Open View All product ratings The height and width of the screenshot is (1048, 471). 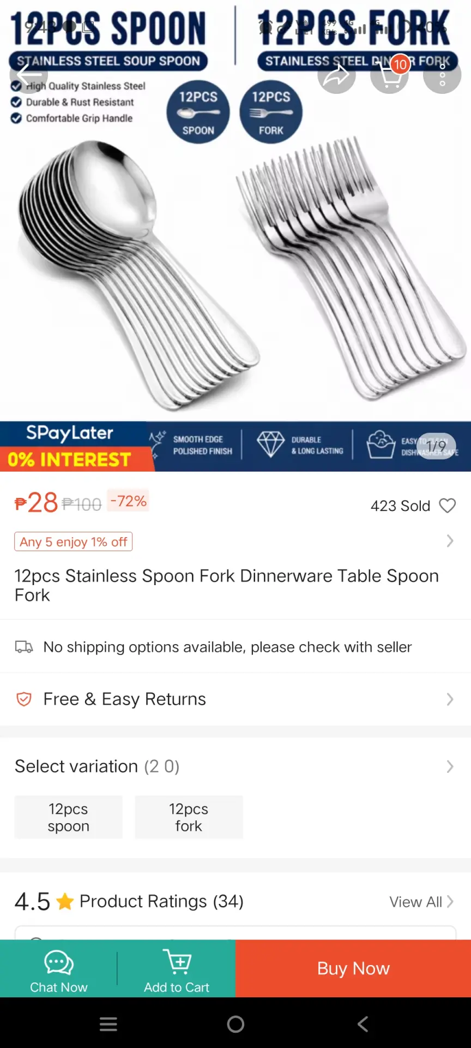click(x=421, y=902)
